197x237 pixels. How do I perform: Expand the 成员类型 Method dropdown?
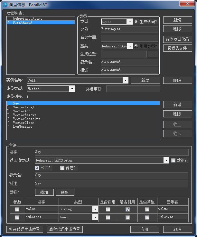pyautogui.click(x=72, y=89)
